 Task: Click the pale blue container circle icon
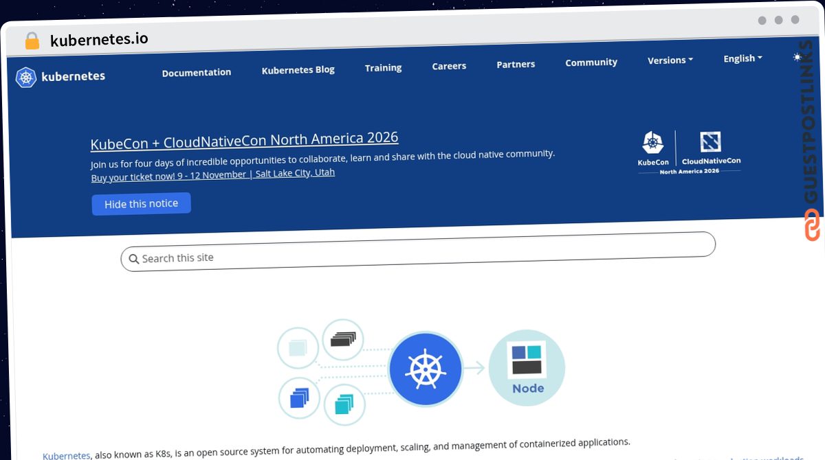[298, 348]
